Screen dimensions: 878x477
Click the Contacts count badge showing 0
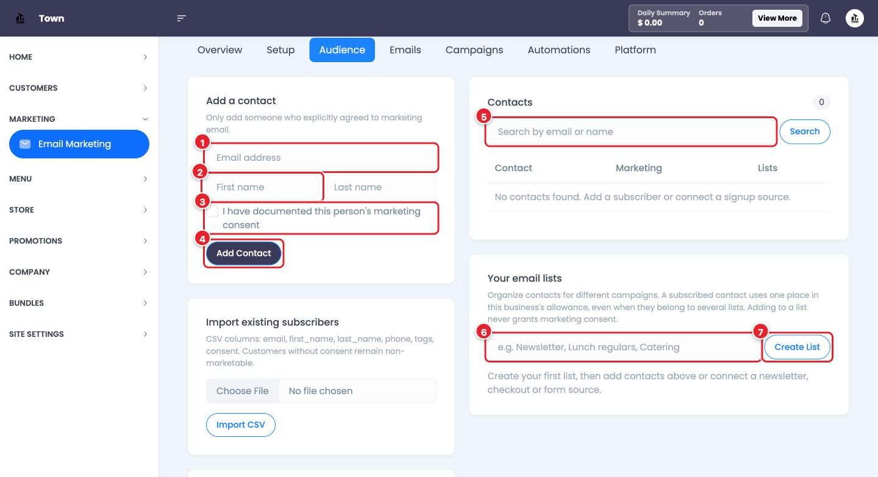821,102
